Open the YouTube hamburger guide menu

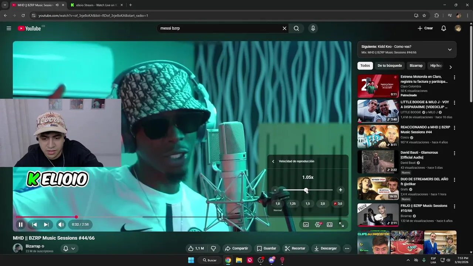pos(9,28)
